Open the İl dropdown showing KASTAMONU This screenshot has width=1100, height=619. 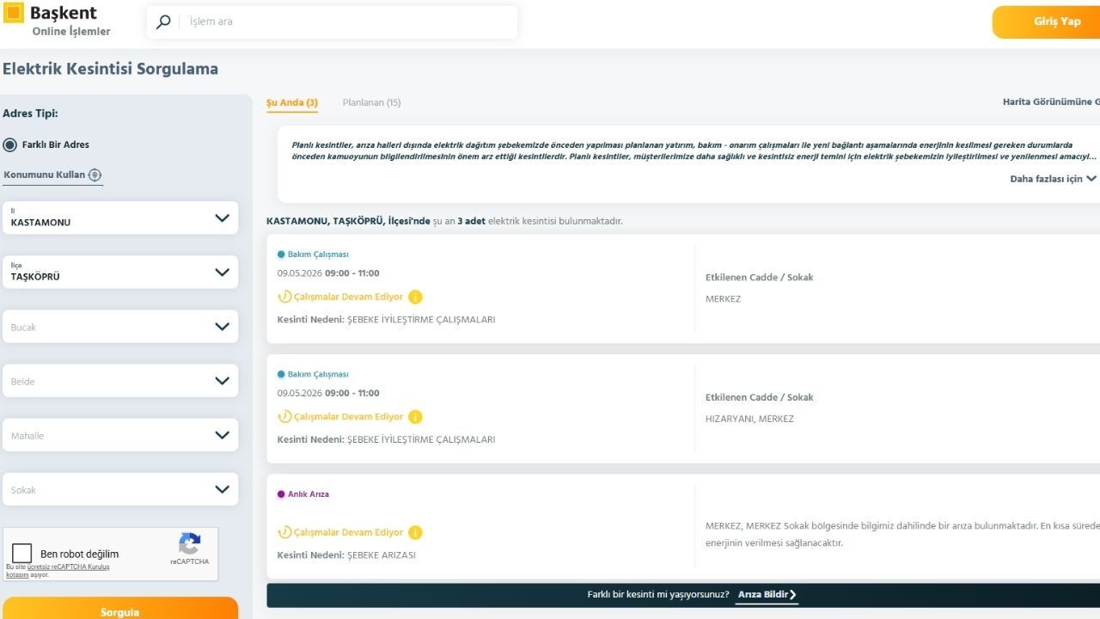point(120,218)
